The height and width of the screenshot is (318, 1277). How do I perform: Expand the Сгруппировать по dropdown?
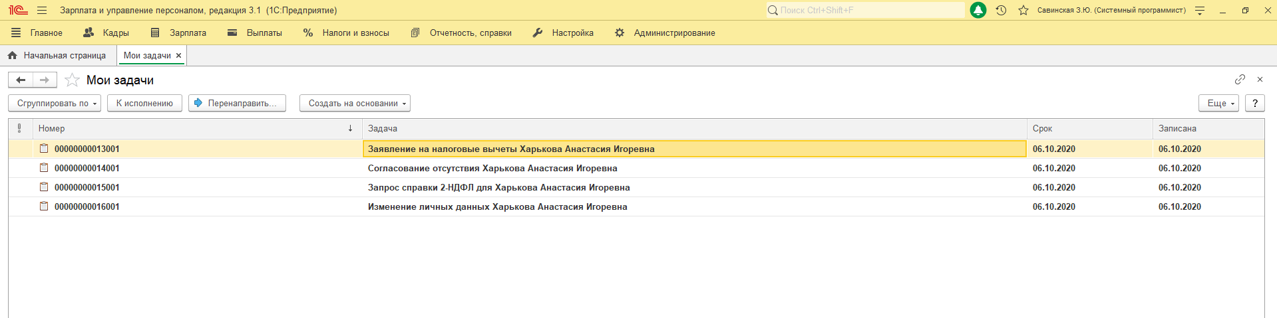[x=55, y=104]
